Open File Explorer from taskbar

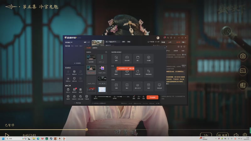click(x=34, y=138)
